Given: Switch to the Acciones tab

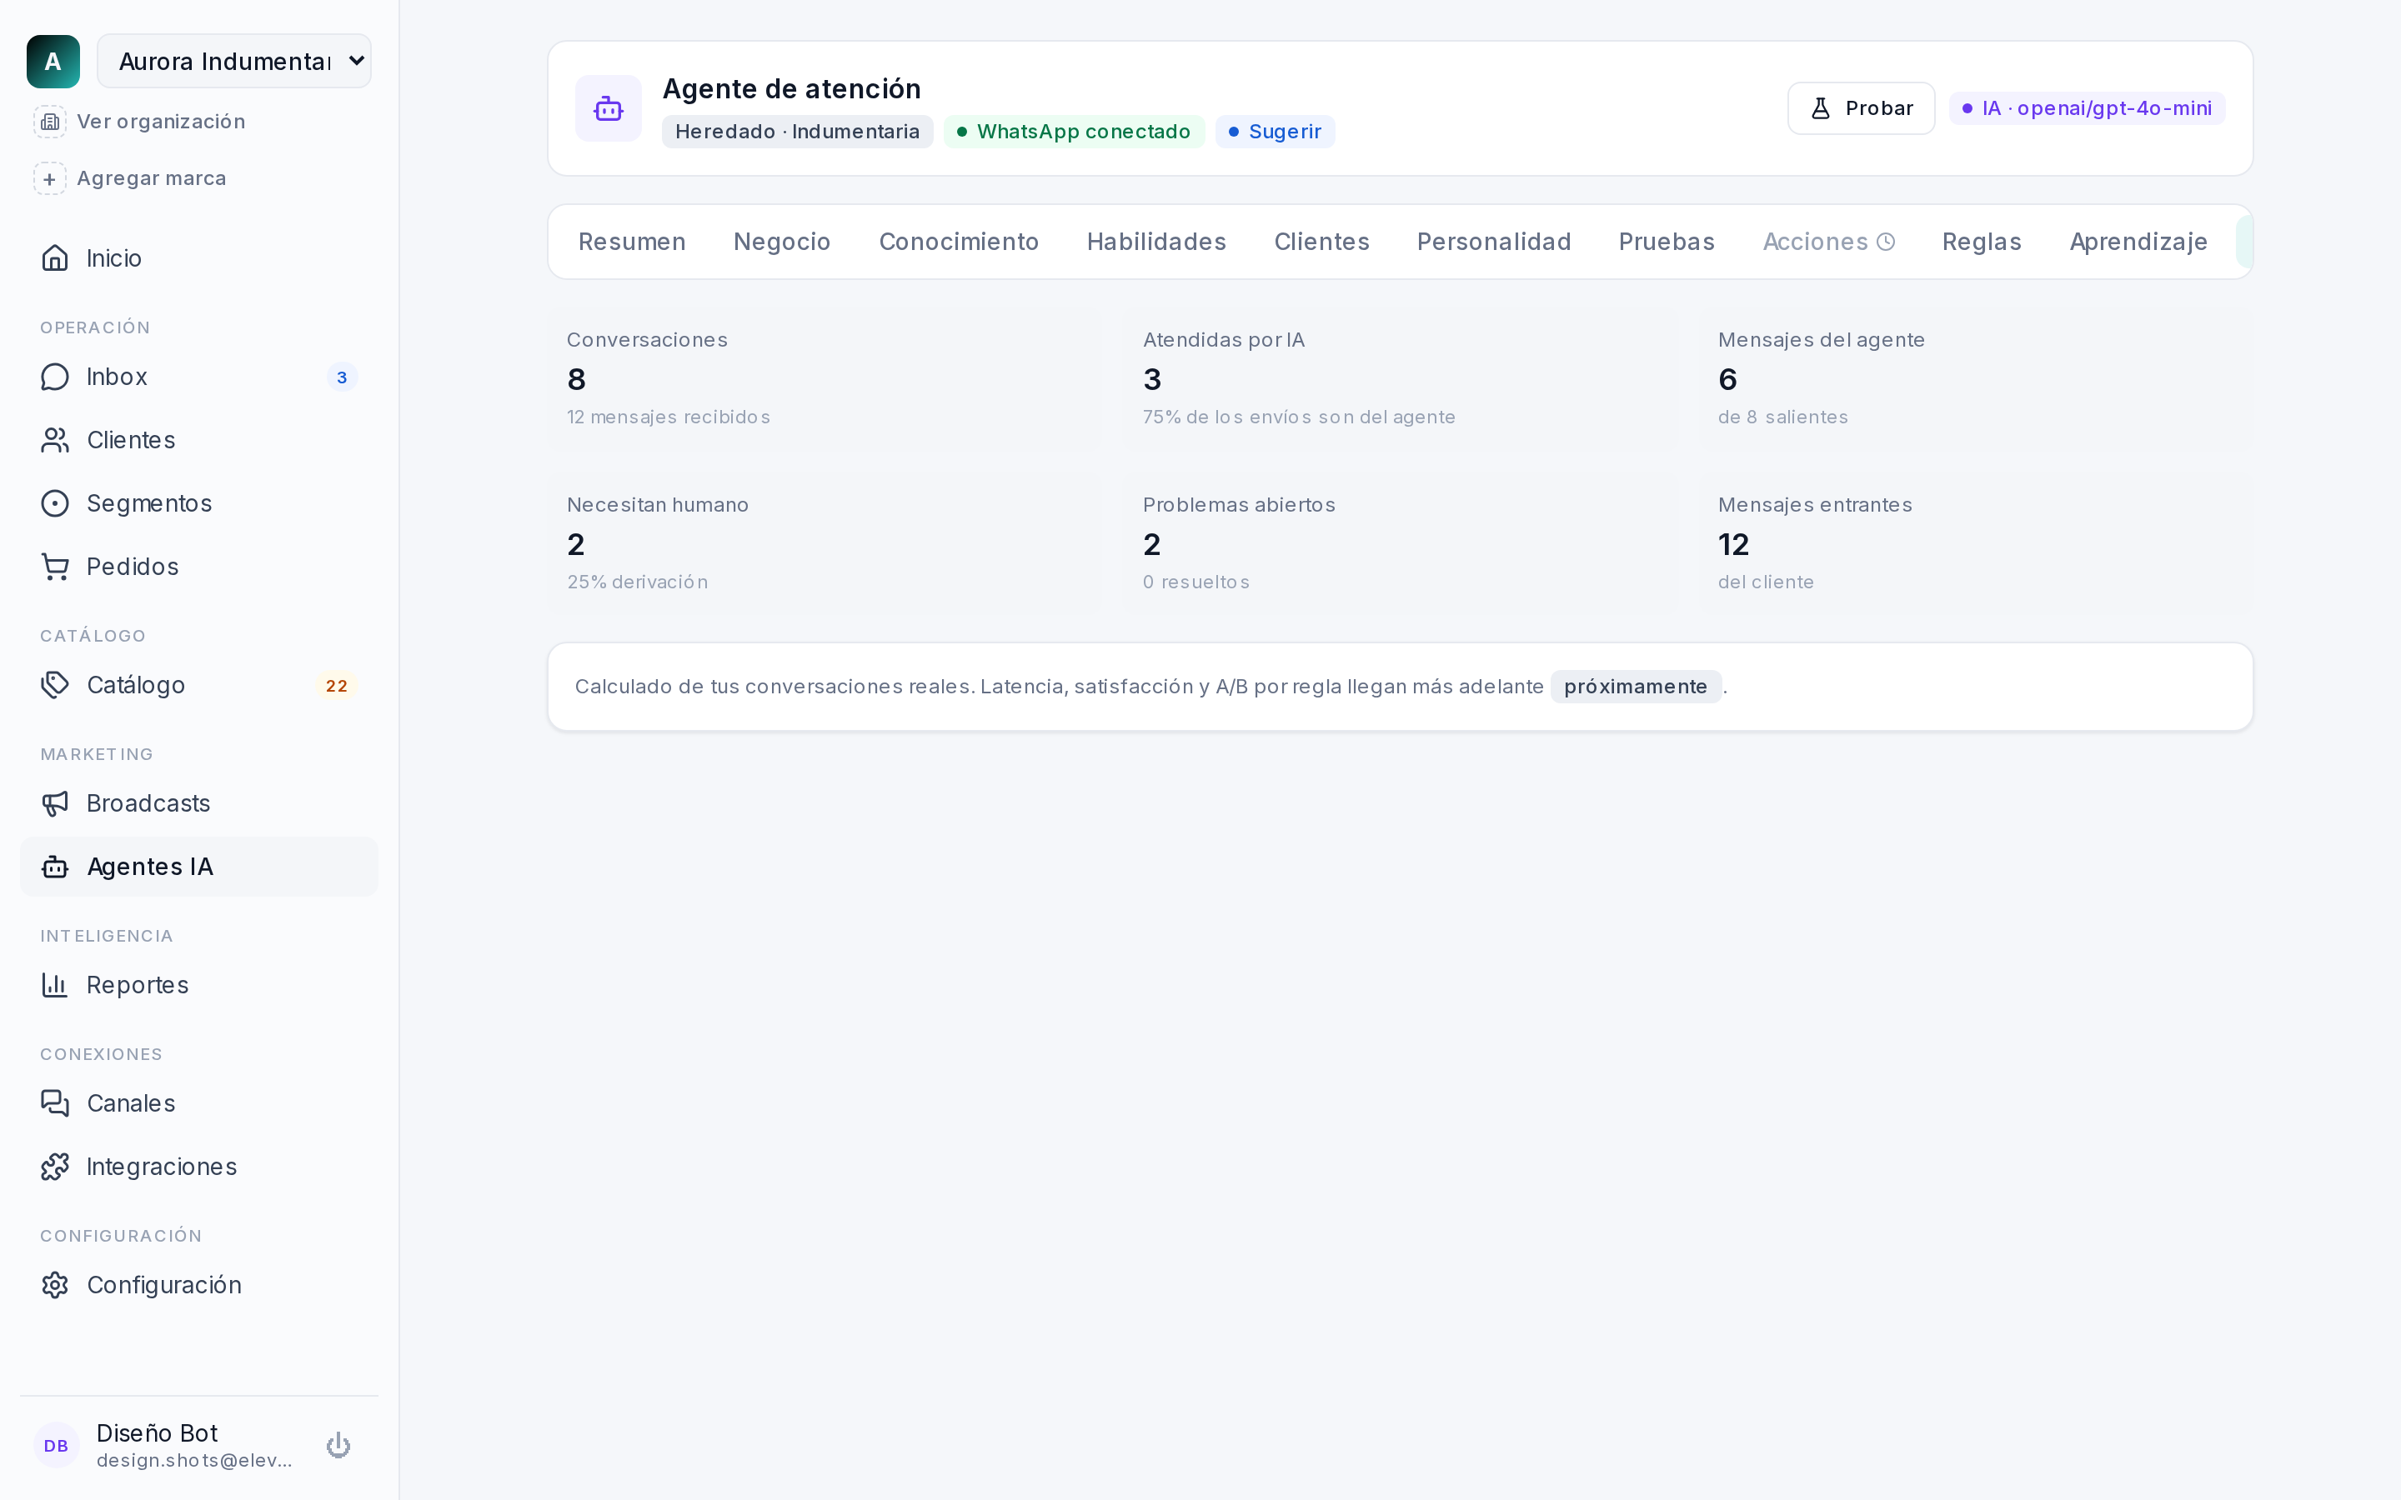Looking at the screenshot, I should [1828, 242].
